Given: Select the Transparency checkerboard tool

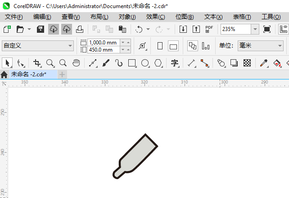Looking at the screenshot, I should (247, 63).
